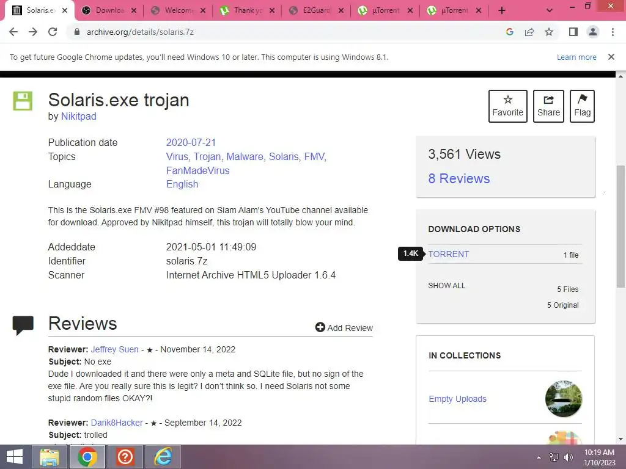Click the browser forward arrow
This screenshot has height=469, width=626.
[33, 32]
